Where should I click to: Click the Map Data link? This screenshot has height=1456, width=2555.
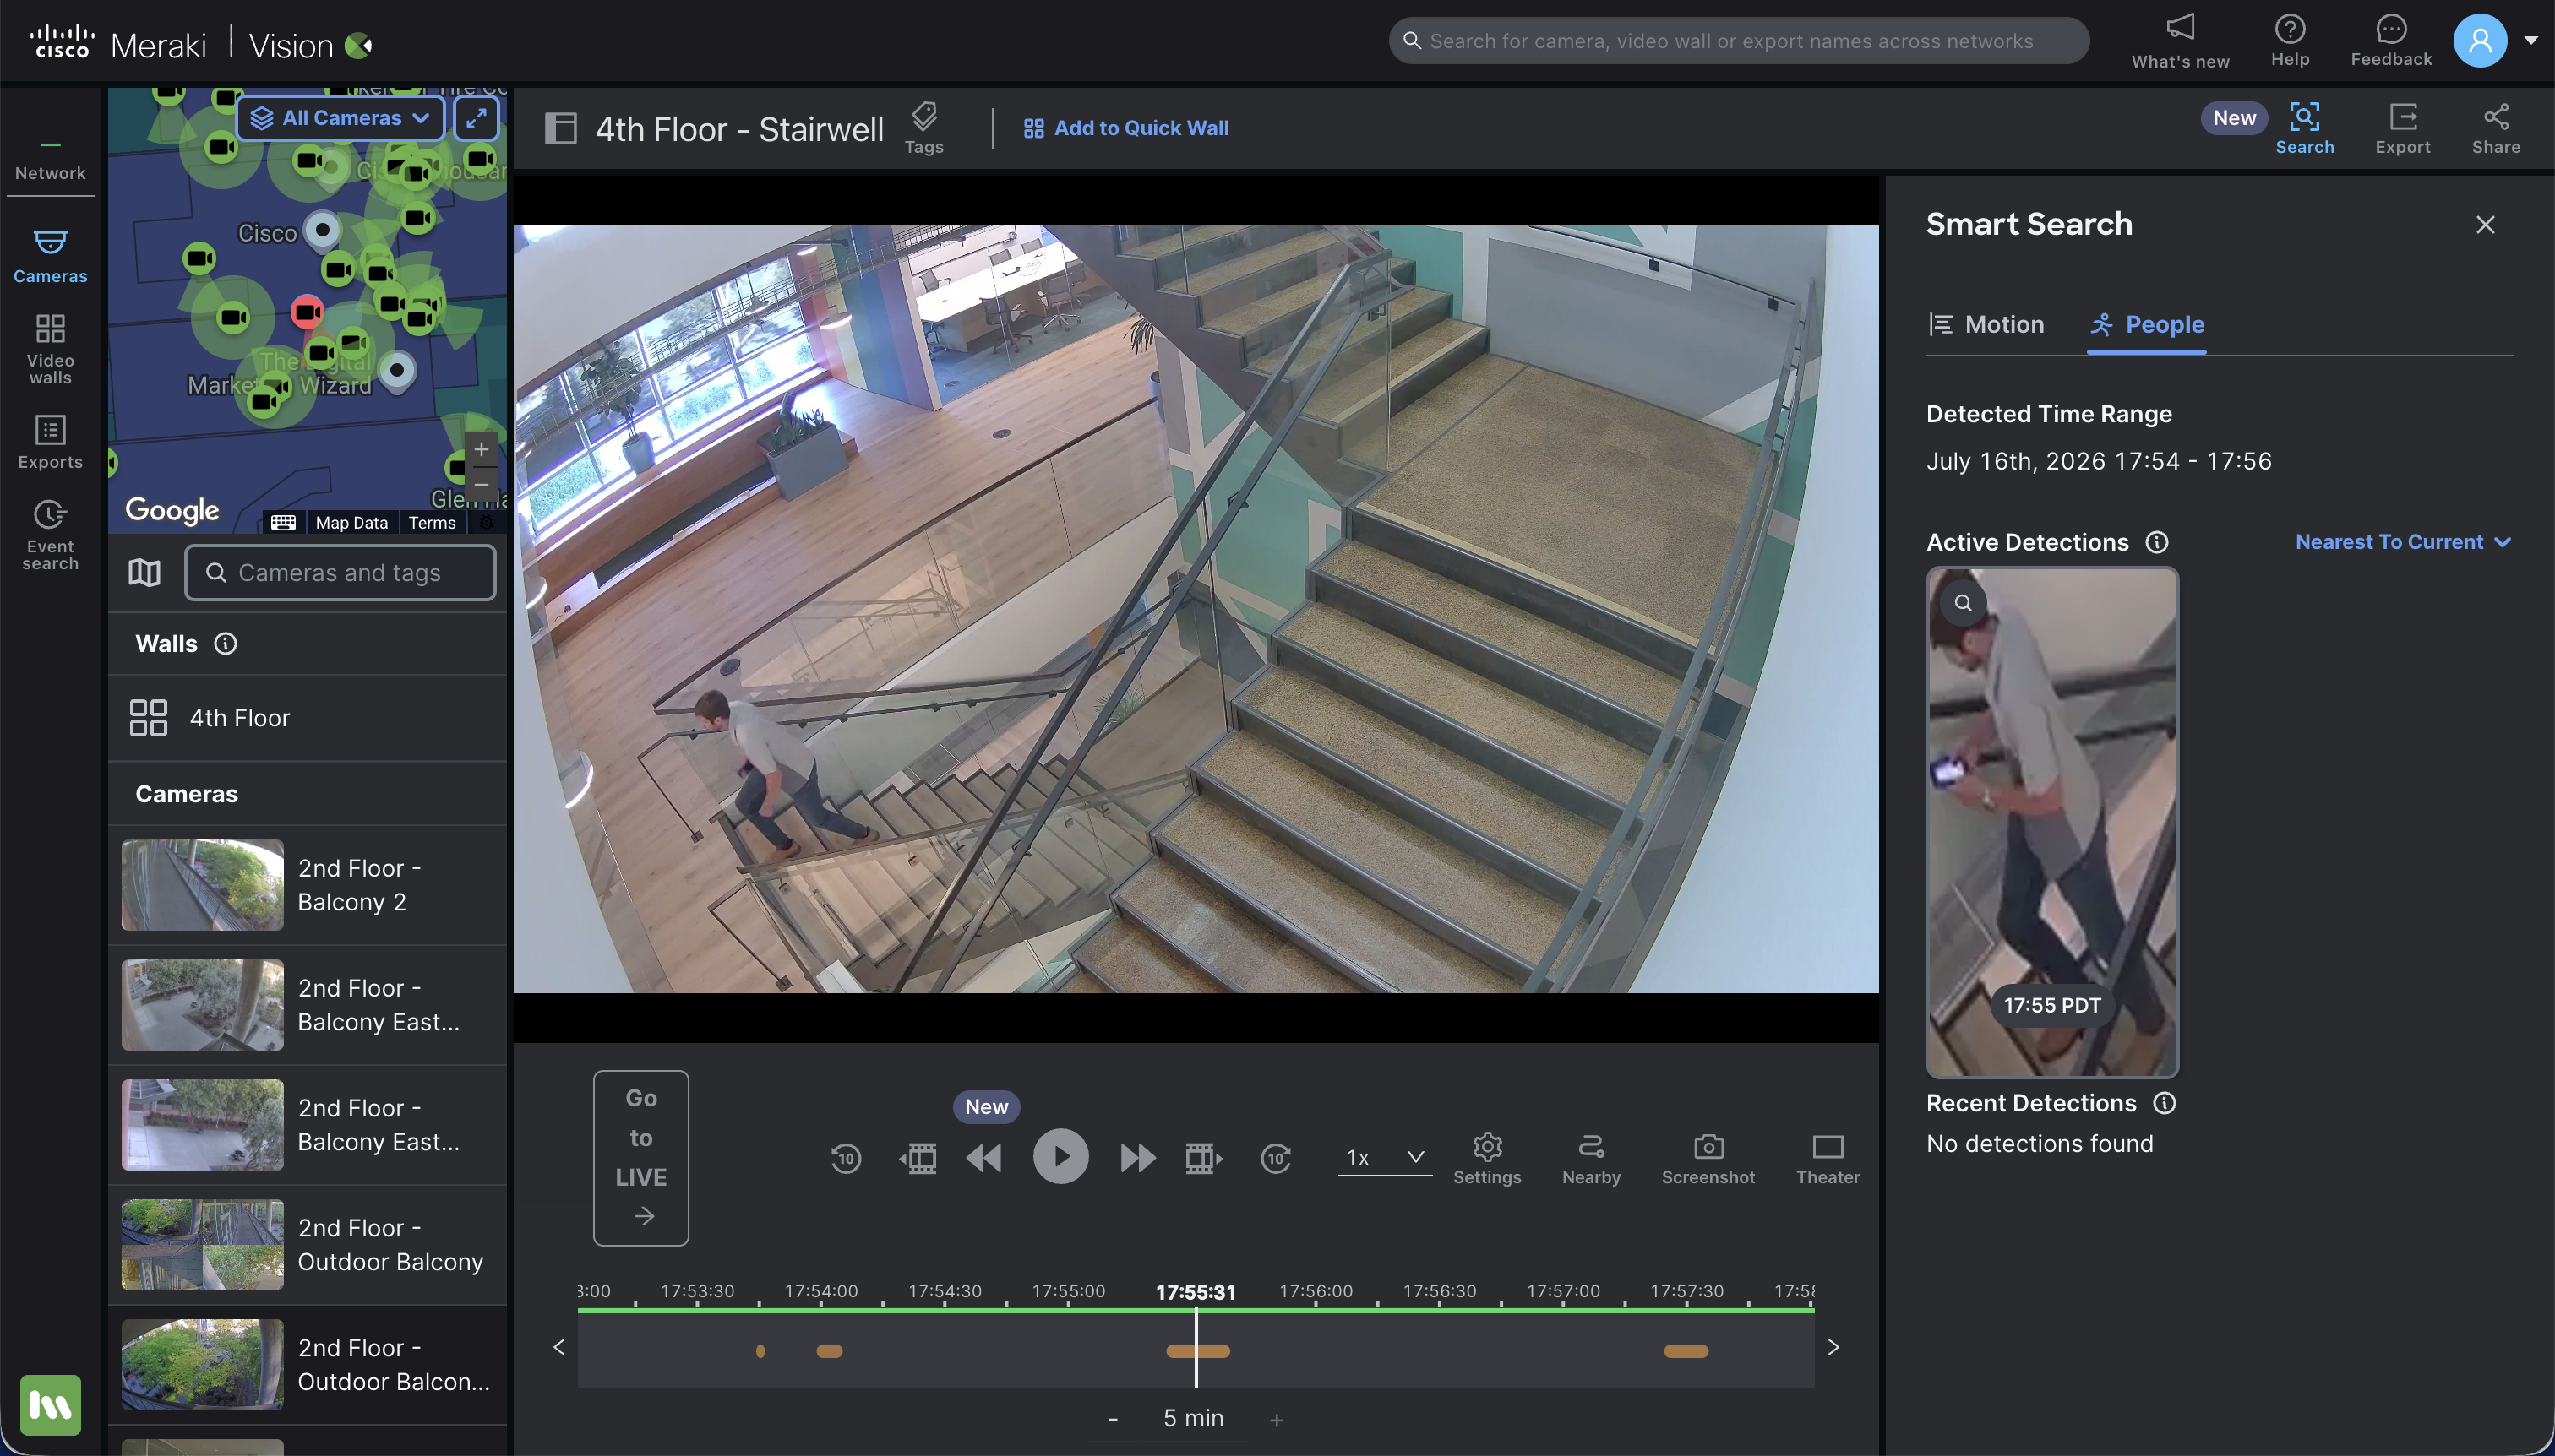(351, 522)
